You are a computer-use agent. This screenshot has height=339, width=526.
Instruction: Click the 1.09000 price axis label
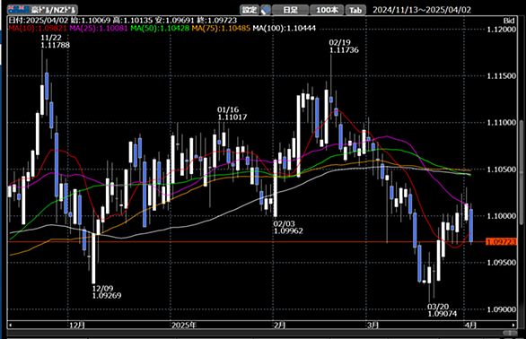(x=502, y=309)
